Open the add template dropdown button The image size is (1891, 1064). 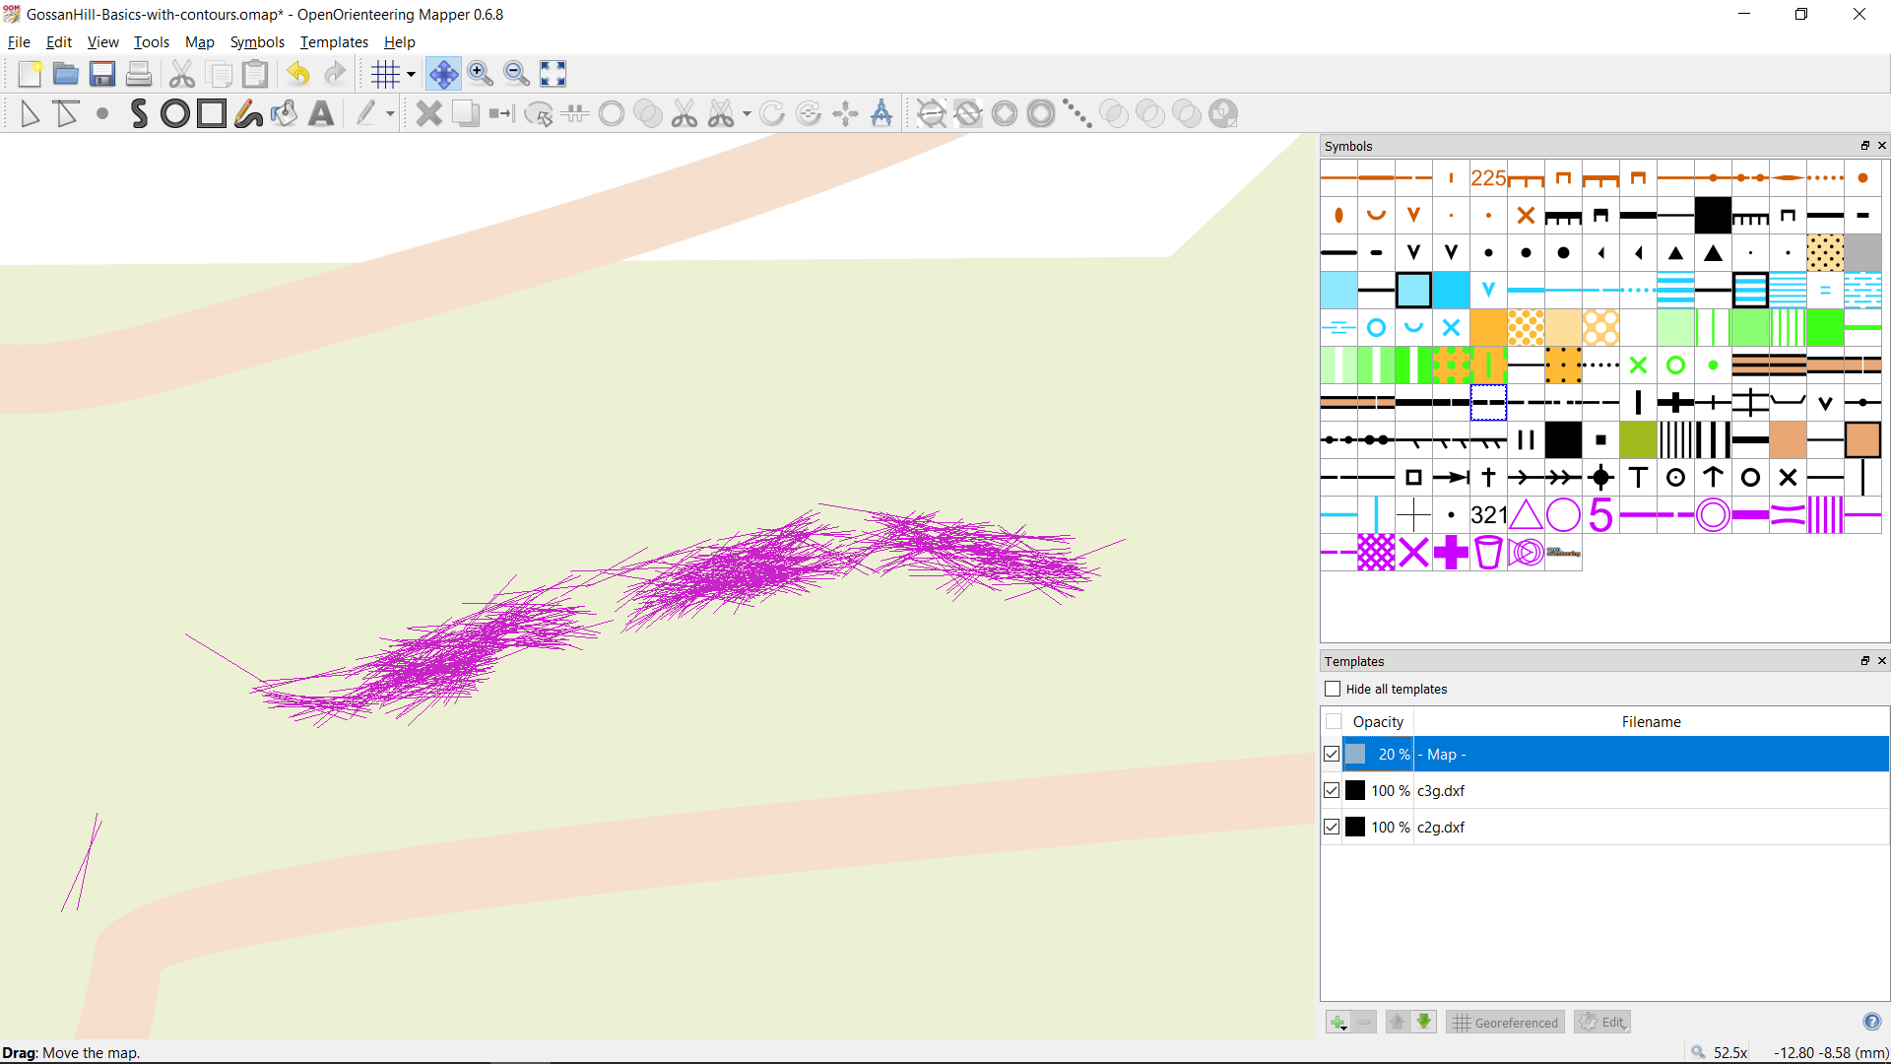point(1337,1023)
